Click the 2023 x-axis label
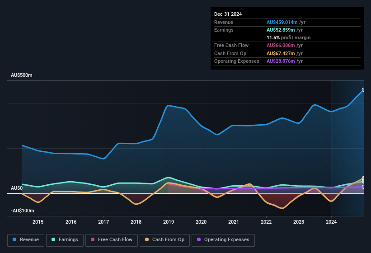 point(299,222)
